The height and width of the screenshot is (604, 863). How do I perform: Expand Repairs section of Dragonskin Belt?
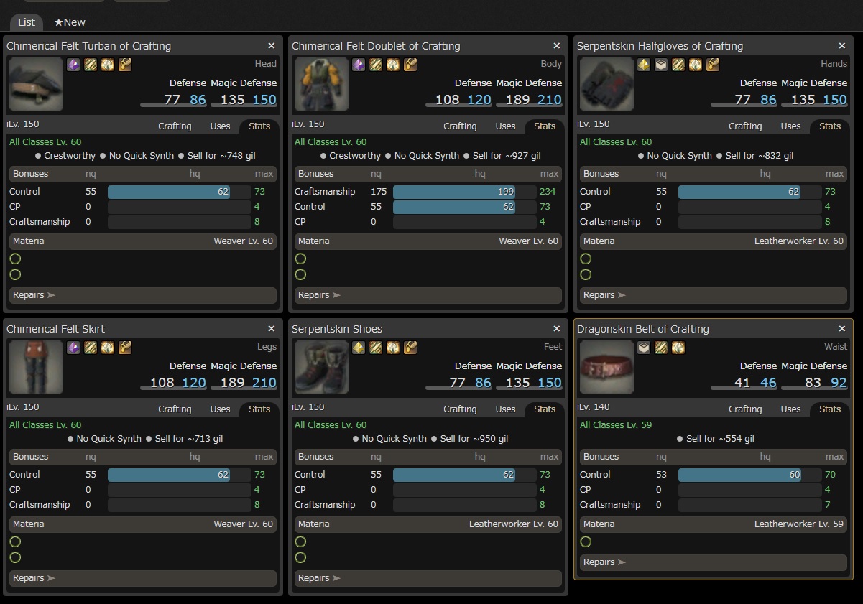click(x=713, y=562)
